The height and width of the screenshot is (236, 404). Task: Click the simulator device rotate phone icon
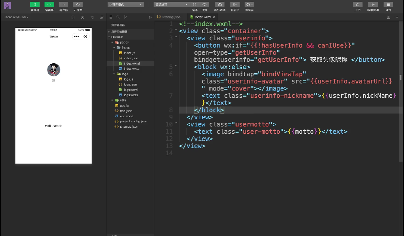pyautogui.click(x=73, y=17)
